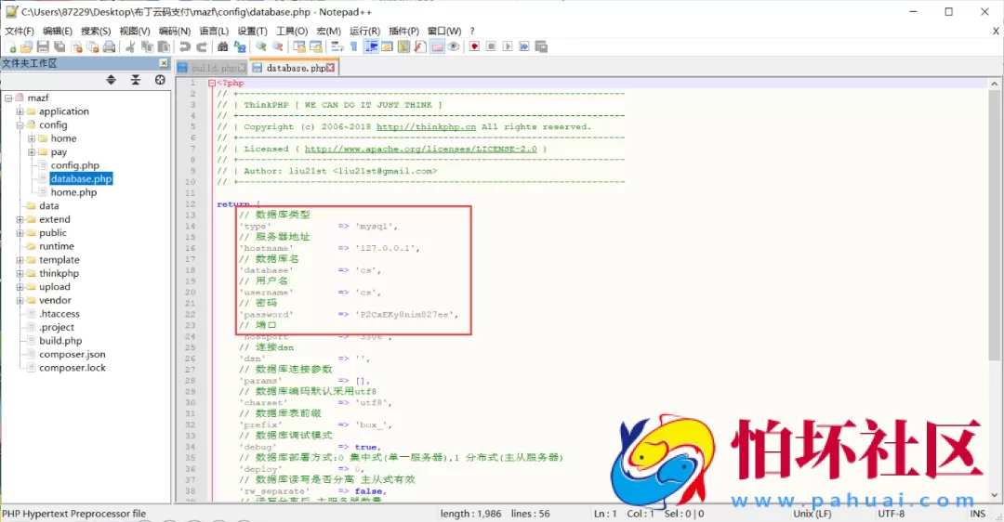This screenshot has width=1004, height=522.
Task: Click the Close document toolbar icon
Action: tap(77, 46)
